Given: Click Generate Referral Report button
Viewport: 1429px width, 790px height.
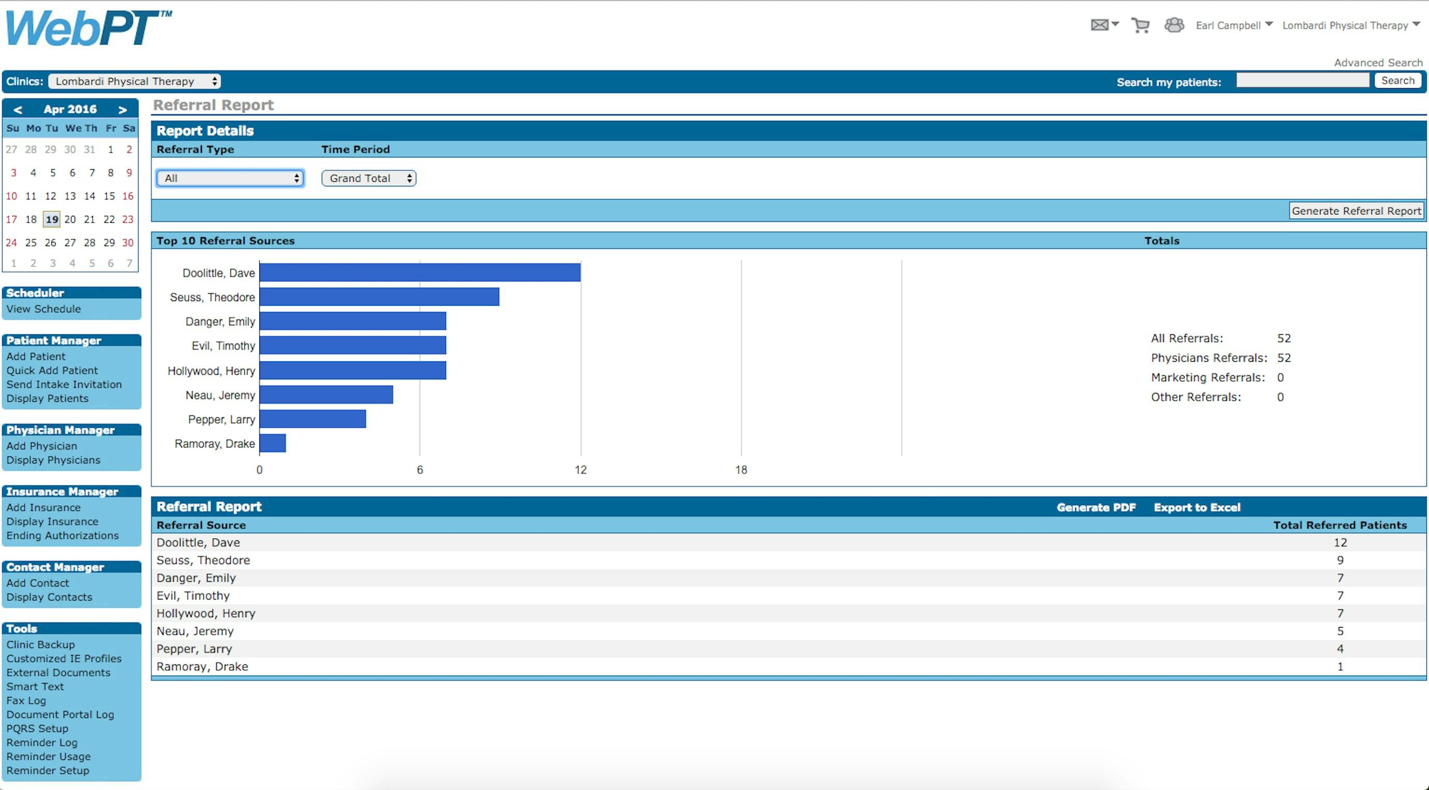Looking at the screenshot, I should tap(1356, 211).
